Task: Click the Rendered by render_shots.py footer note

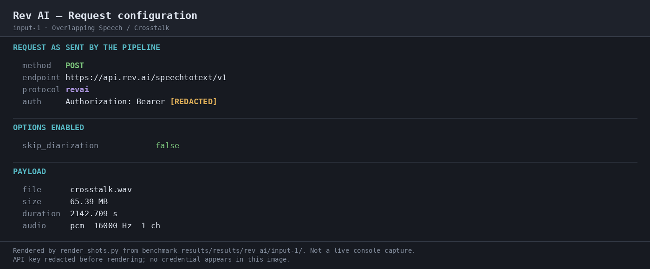Action: pyautogui.click(x=214, y=250)
